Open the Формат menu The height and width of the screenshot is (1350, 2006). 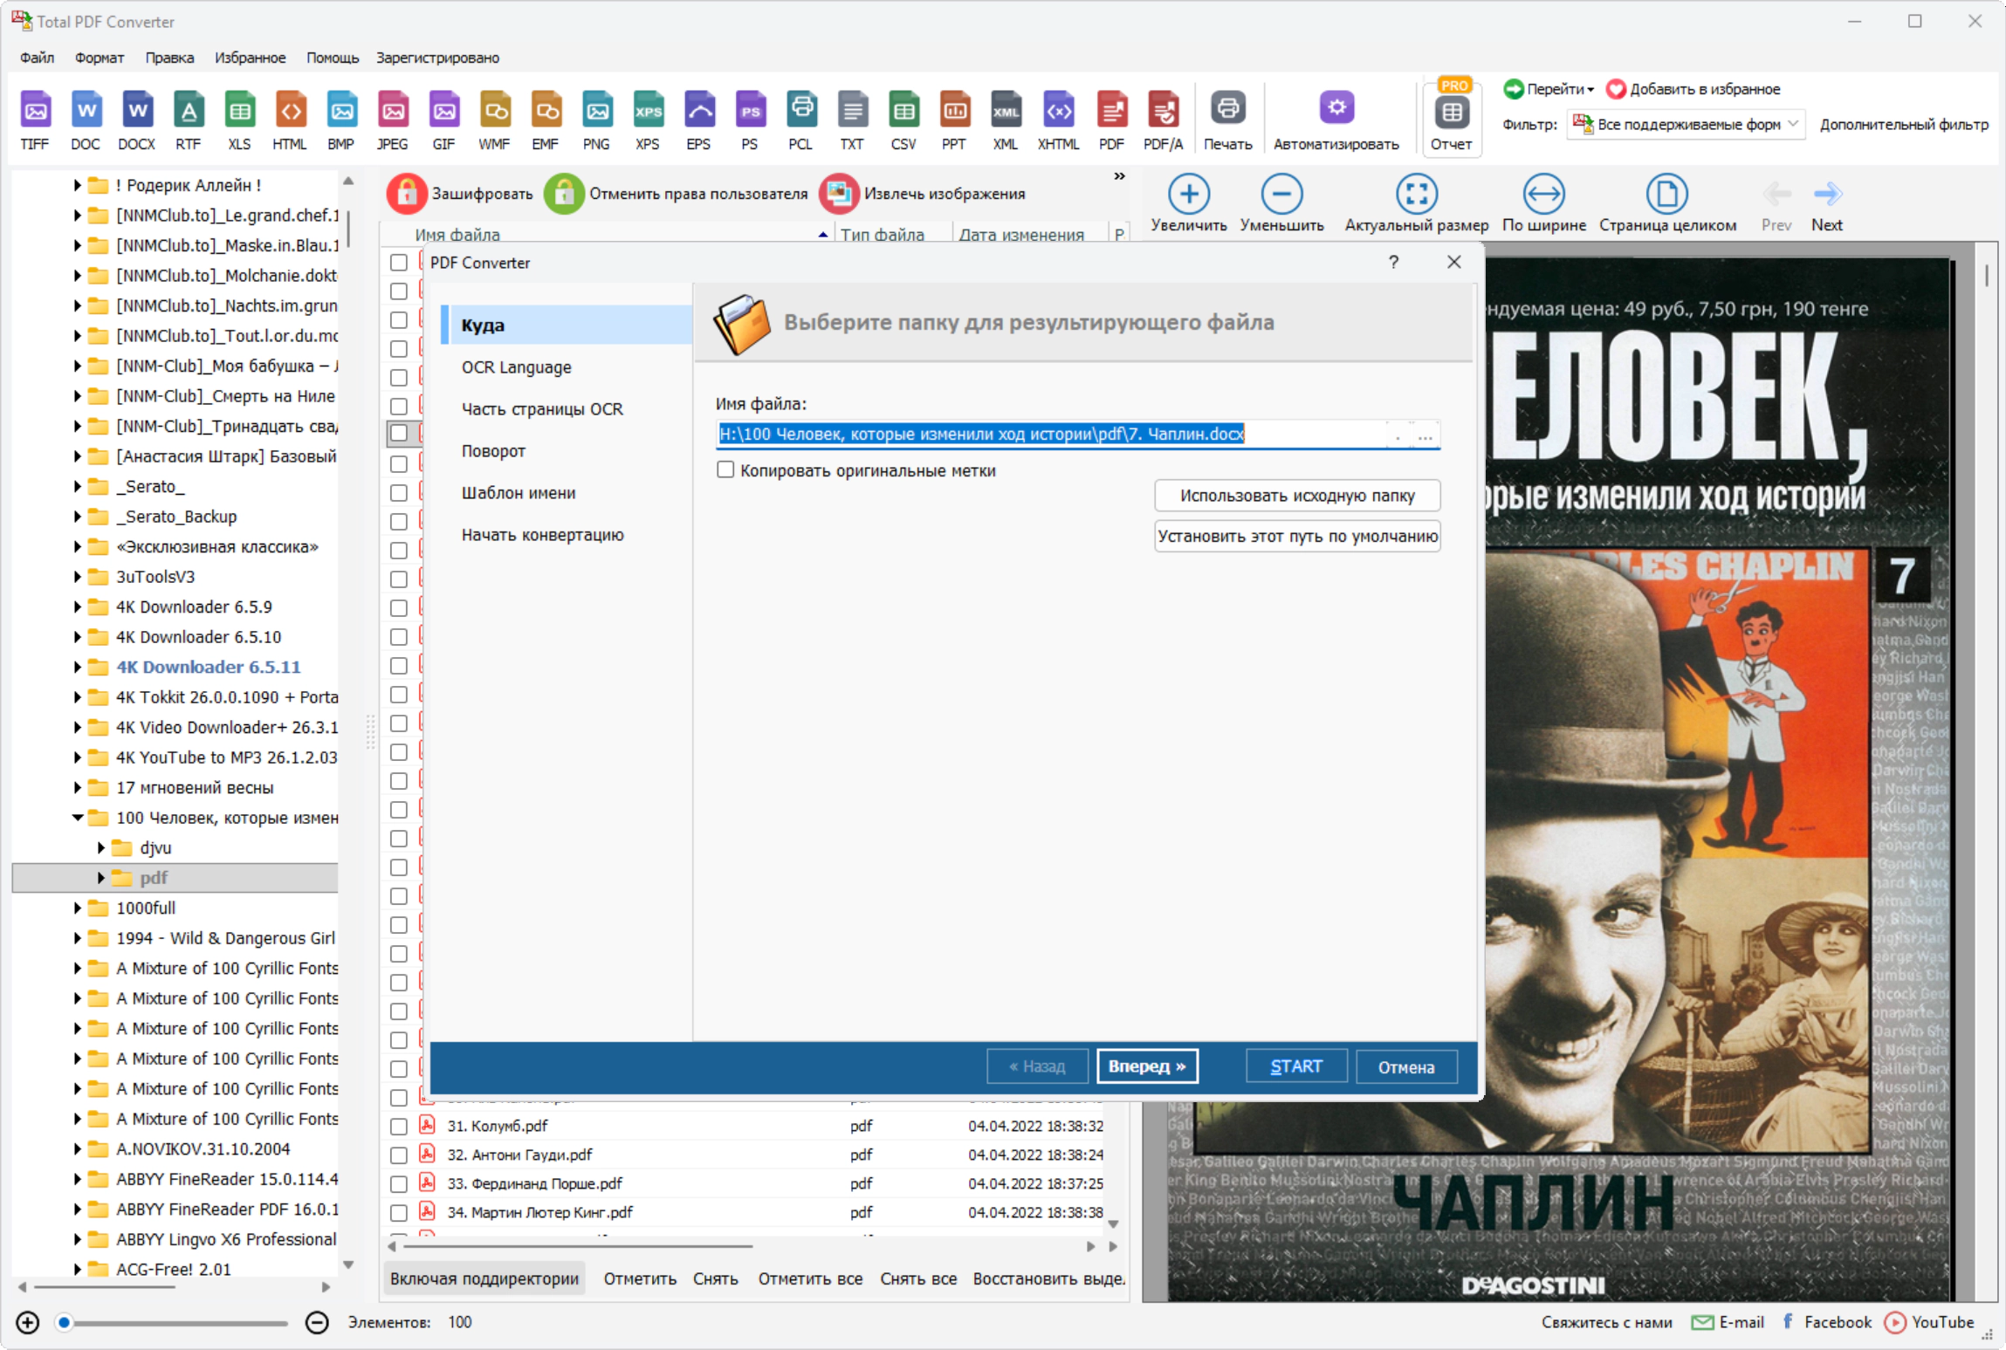(99, 58)
